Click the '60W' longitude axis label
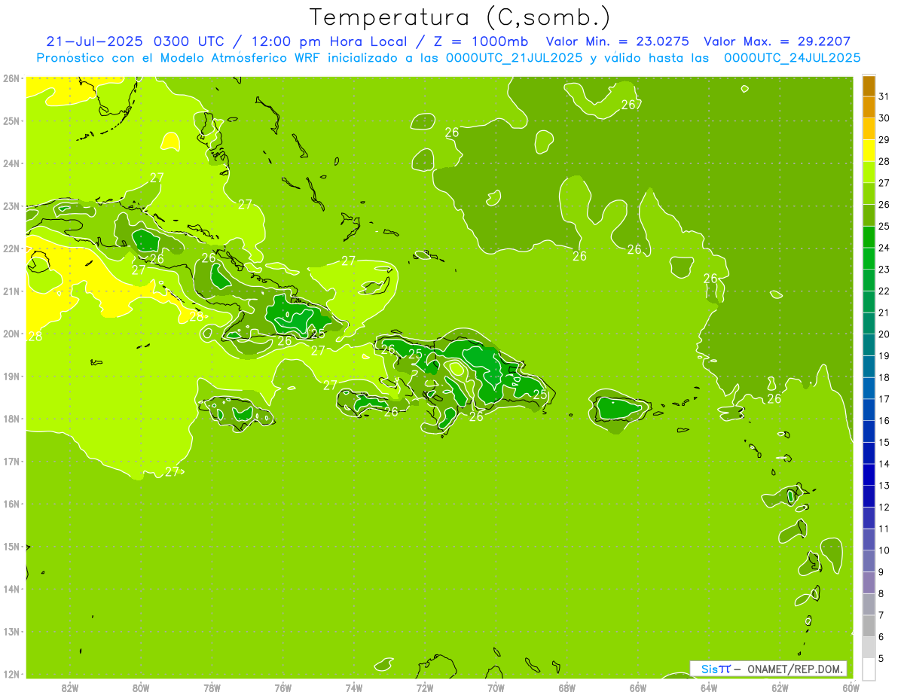Image resolution: width=904 pixels, height=698 pixels. click(x=851, y=688)
